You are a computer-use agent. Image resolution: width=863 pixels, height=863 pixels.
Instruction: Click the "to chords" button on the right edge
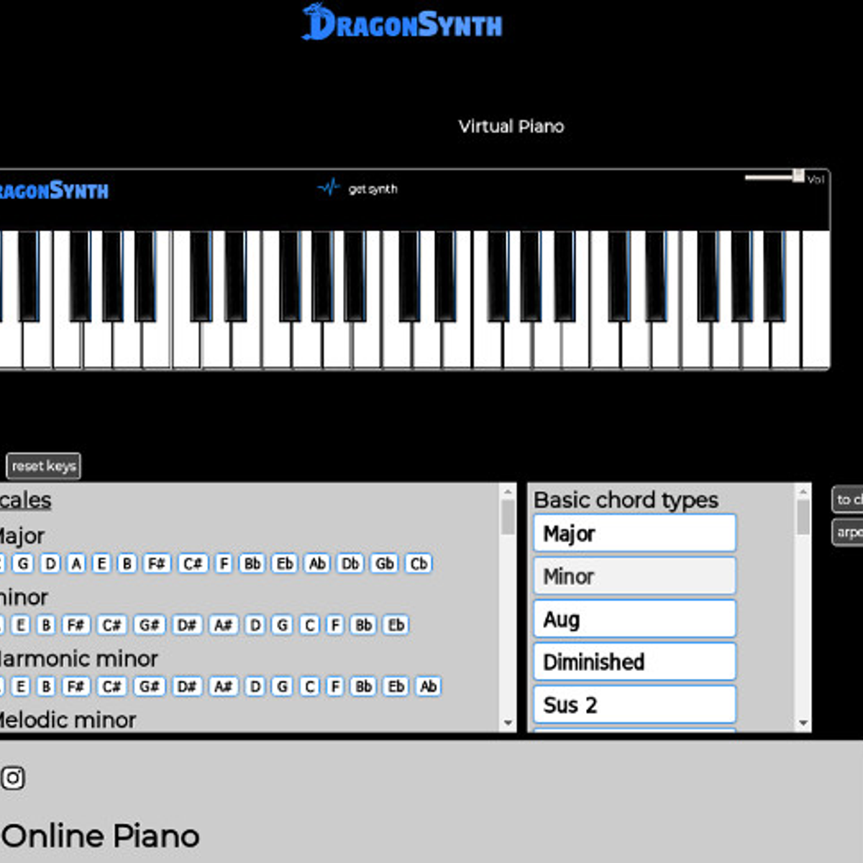point(849,499)
